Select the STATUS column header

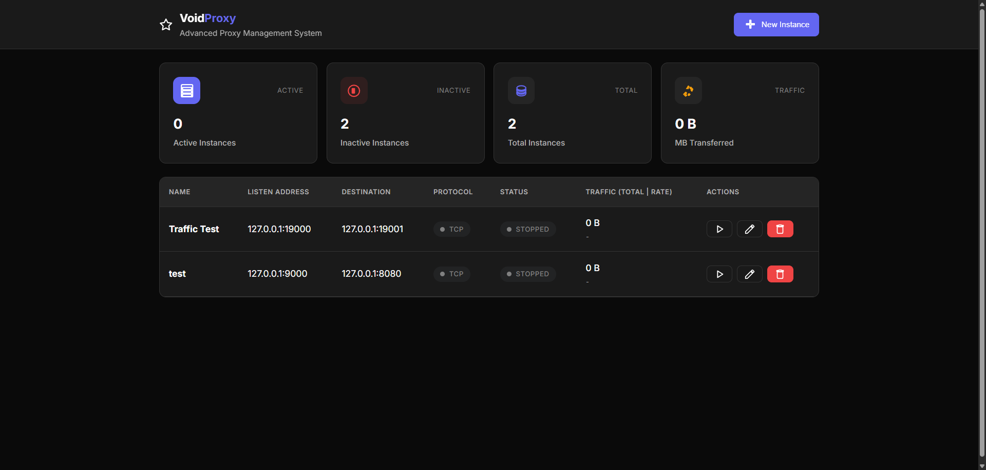[x=514, y=192]
